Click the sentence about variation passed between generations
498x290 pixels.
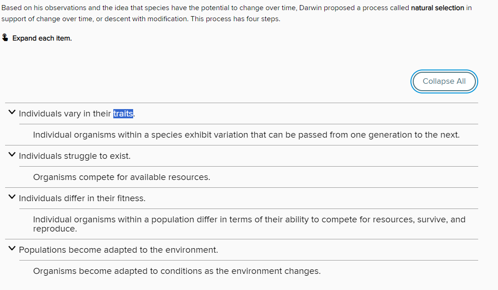246,135
